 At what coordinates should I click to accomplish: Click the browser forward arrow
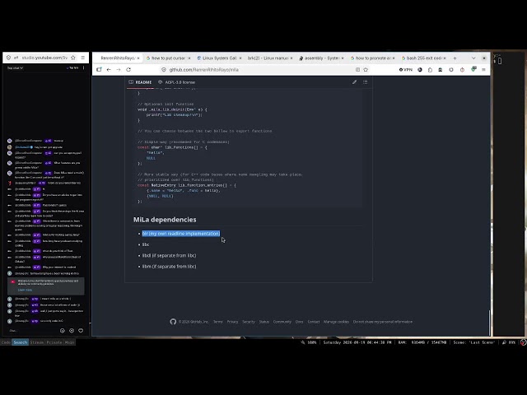pyautogui.click(x=119, y=69)
